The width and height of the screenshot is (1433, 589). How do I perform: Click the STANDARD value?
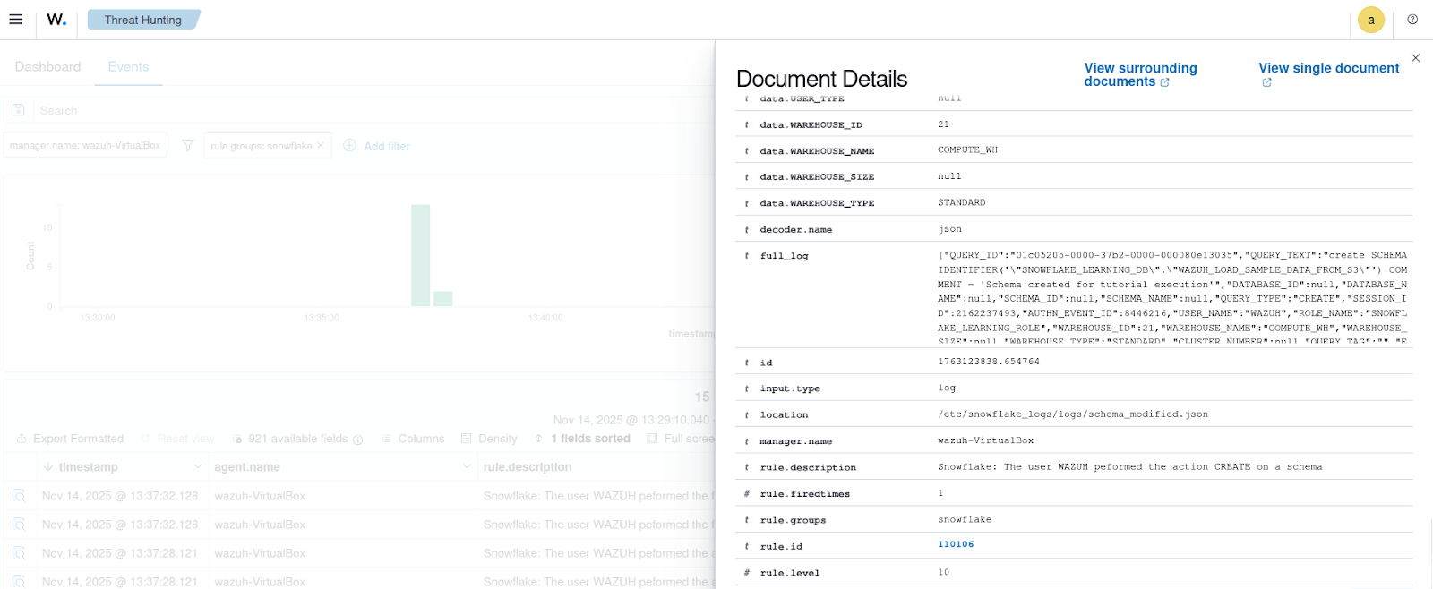962,203
